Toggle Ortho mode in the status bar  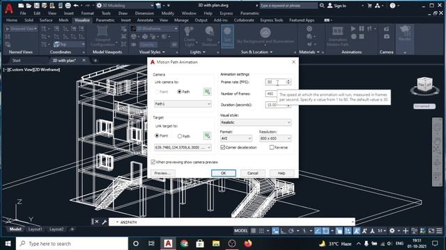pyautogui.click(x=283, y=231)
